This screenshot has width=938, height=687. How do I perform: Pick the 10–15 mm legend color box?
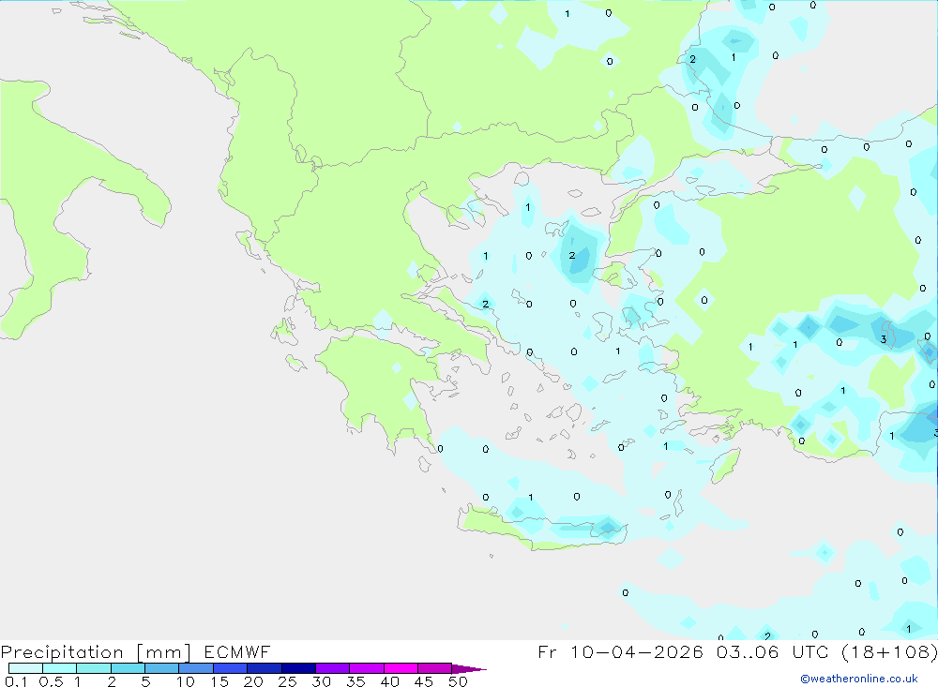196,668
